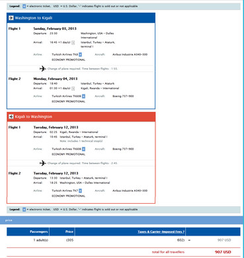The width and height of the screenshot is (244, 258).
Task: Click the 18:25 arrival time in Washington
Action: coord(54,183)
